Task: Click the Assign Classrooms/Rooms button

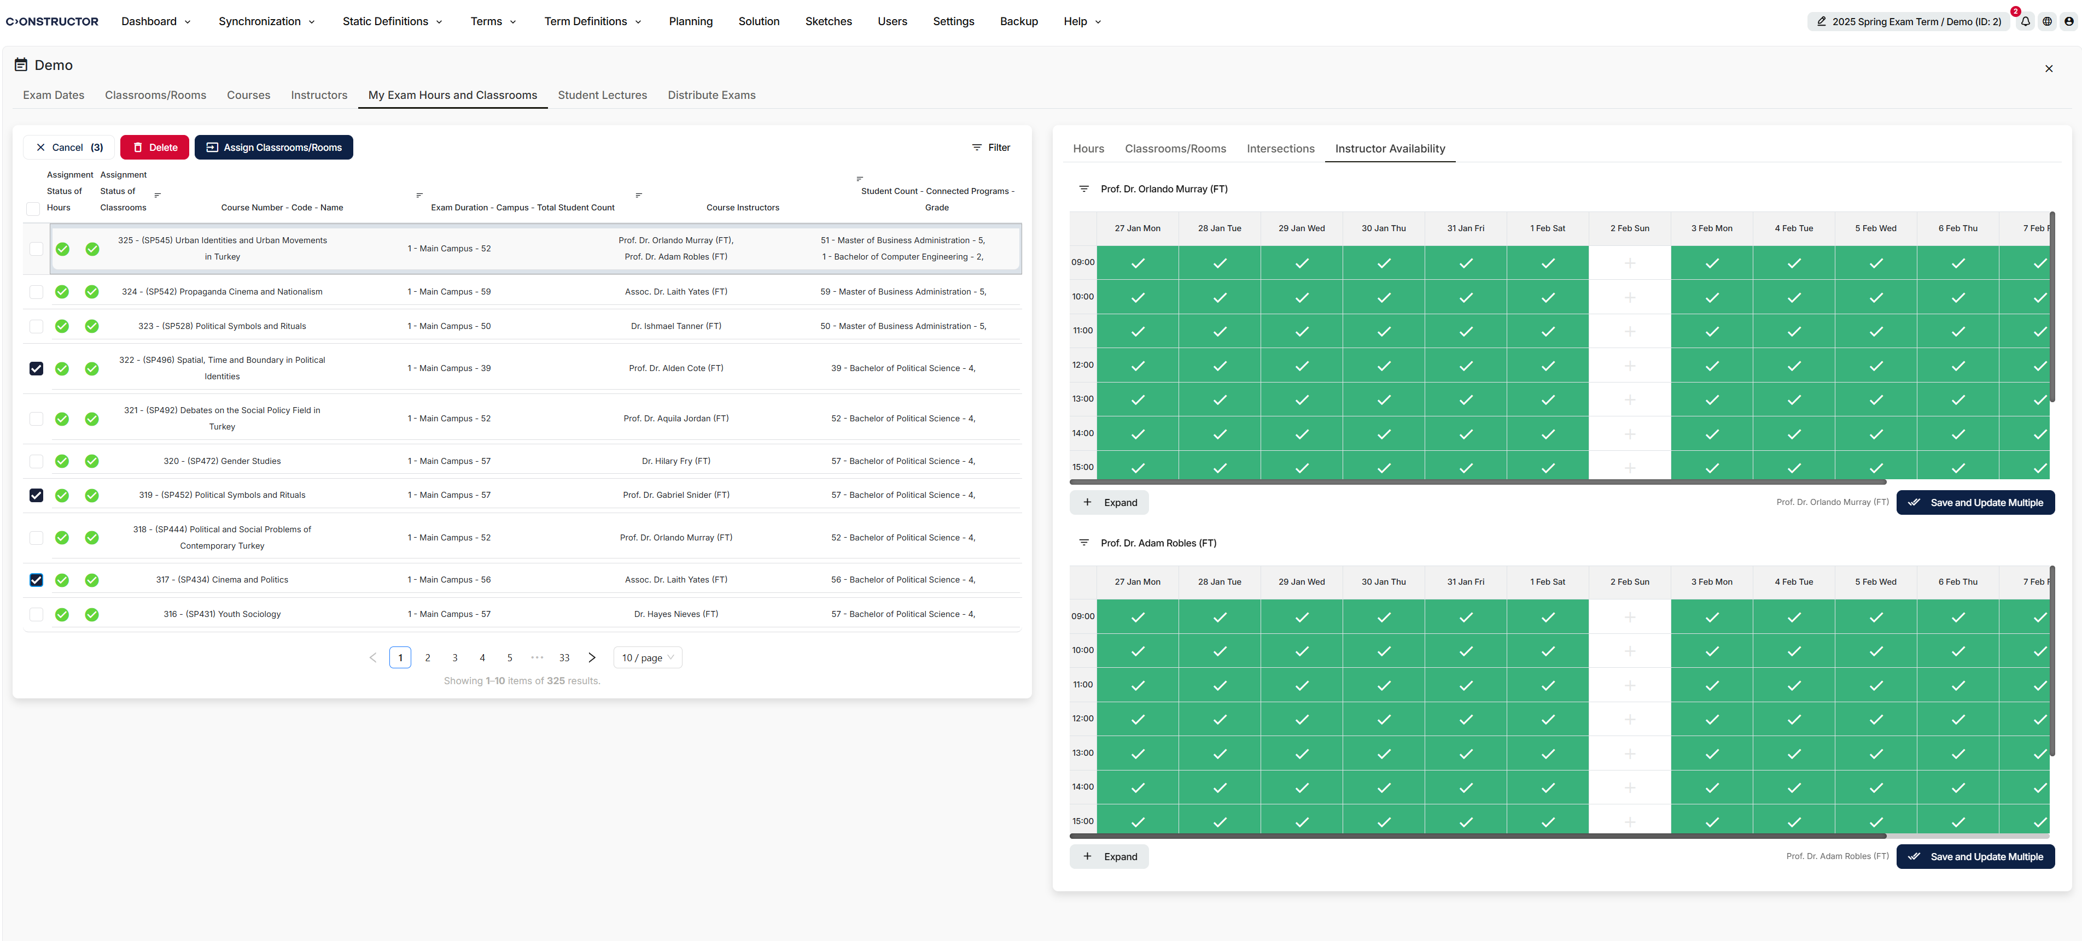Action: pyautogui.click(x=274, y=147)
